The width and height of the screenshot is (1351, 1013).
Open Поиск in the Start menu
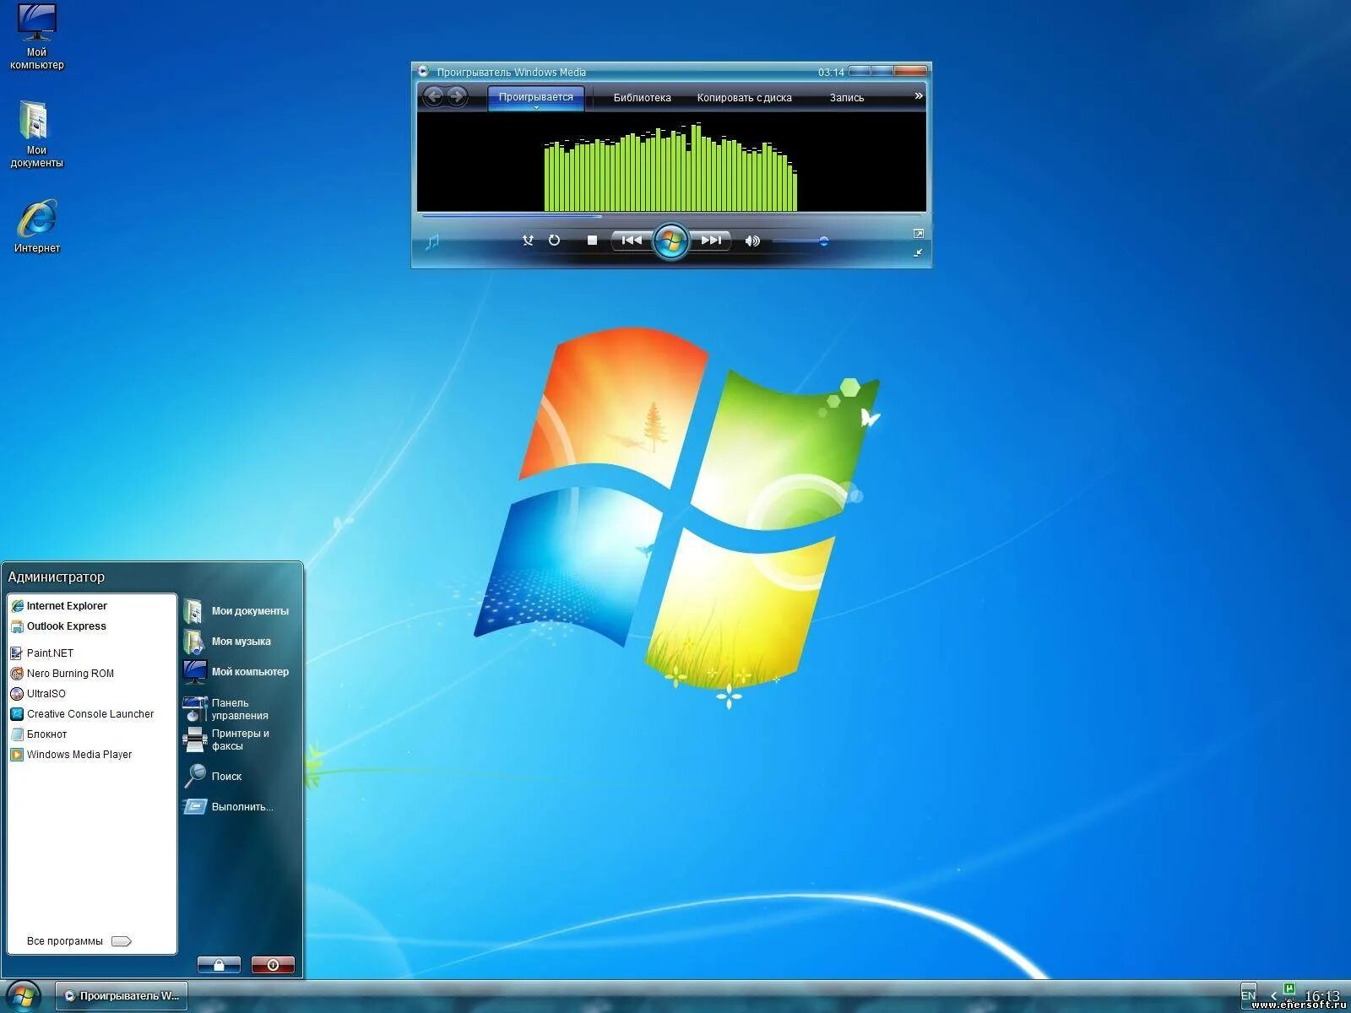coord(214,777)
